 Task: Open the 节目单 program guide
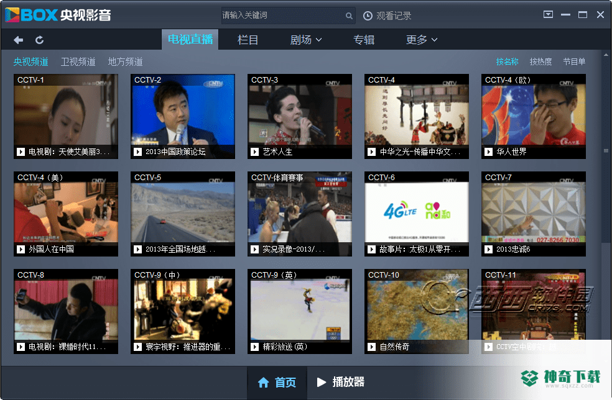coord(574,61)
